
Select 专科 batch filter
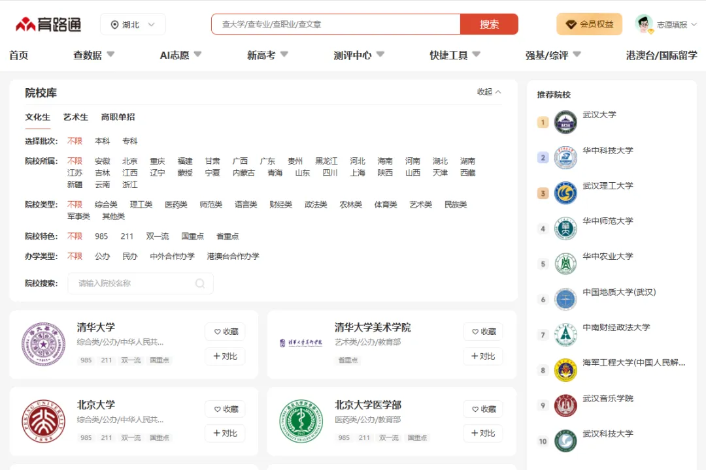[x=129, y=141]
